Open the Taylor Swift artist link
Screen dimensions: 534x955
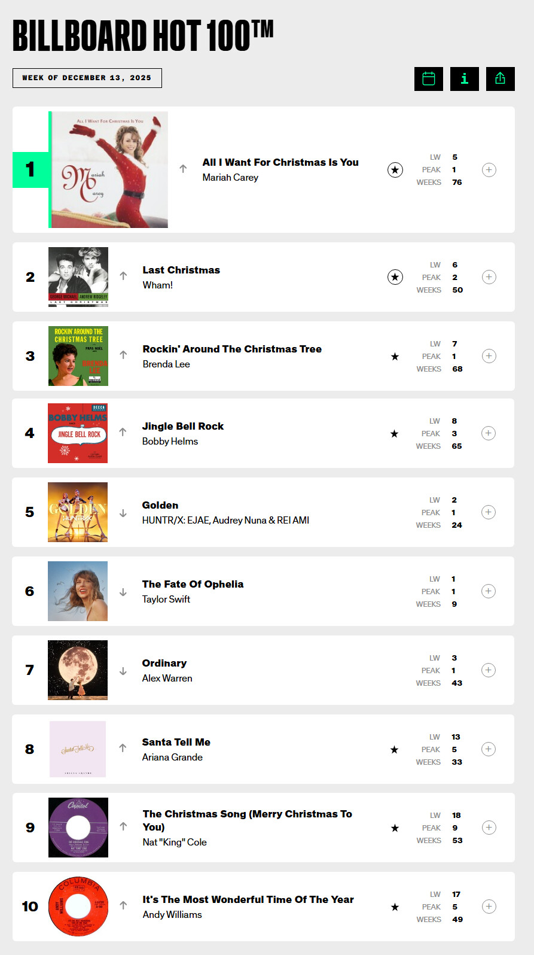[x=166, y=599]
